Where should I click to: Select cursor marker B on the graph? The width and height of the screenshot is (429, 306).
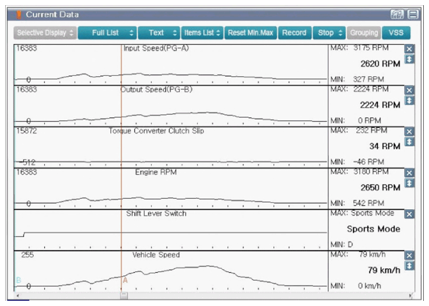tap(18, 280)
